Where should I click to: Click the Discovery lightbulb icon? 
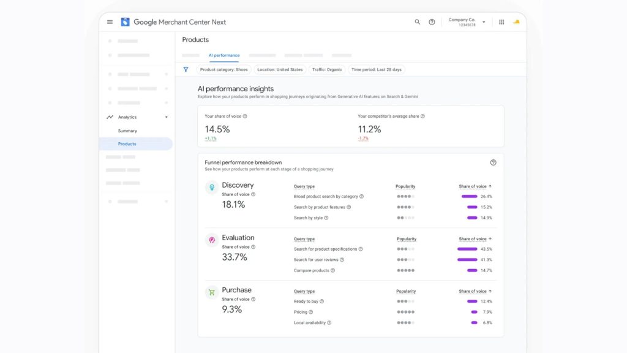click(212, 188)
